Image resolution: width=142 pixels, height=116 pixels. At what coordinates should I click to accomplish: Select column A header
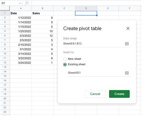pyautogui.click(x=21, y=8)
